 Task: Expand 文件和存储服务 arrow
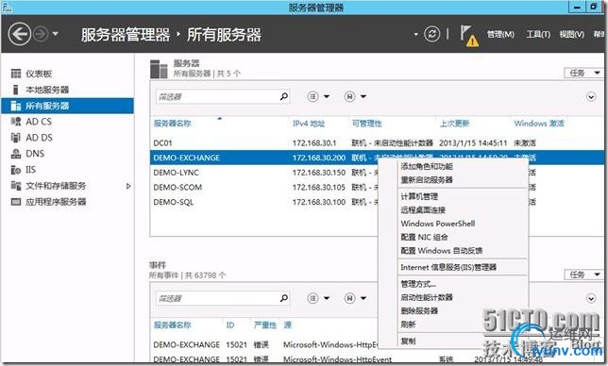pos(128,186)
